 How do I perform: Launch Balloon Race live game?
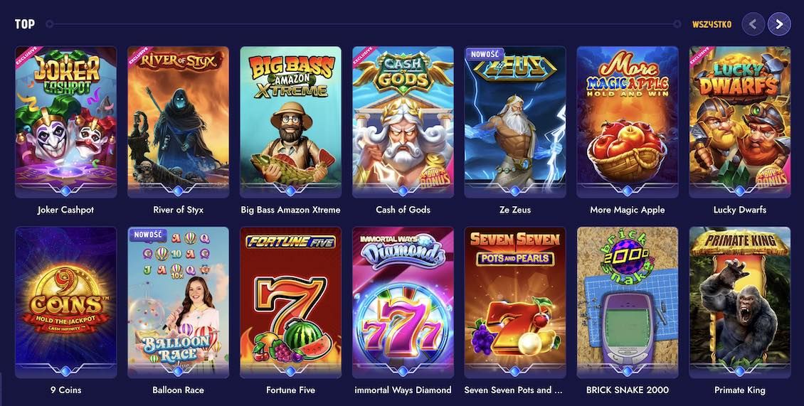point(178,302)
